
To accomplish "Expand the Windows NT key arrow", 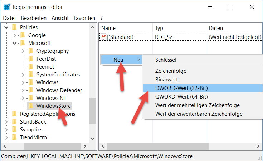I will 23,98.
